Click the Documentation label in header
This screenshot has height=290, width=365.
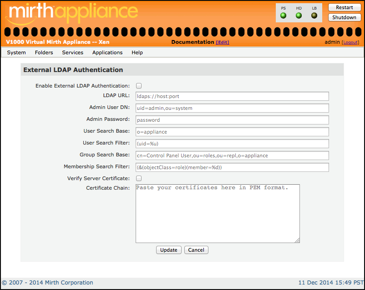point(193,42)
